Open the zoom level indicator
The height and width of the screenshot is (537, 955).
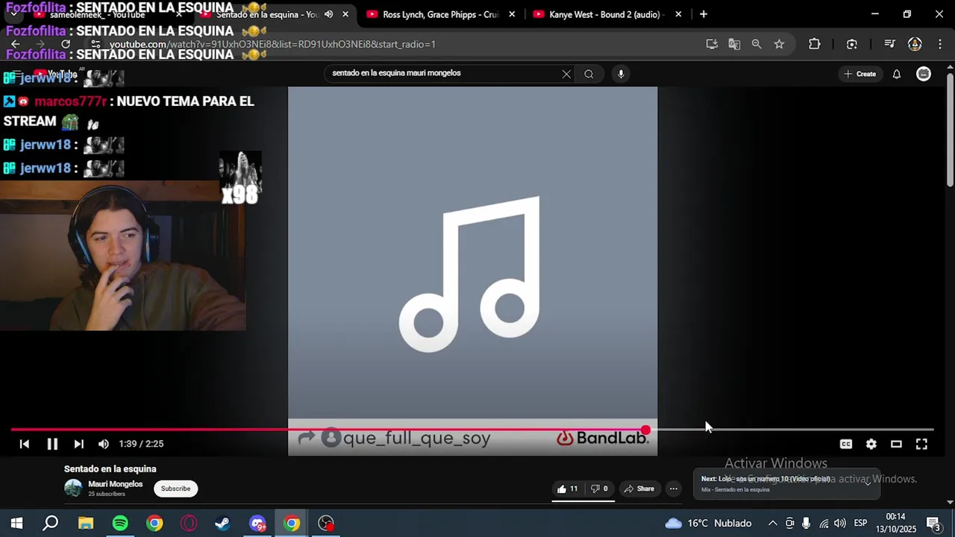(757, 44)
